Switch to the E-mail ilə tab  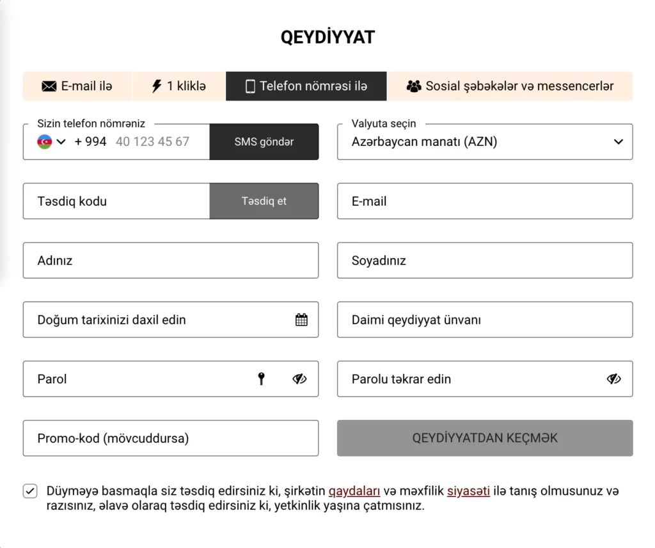pyautogui.click(x=77, y=86)
